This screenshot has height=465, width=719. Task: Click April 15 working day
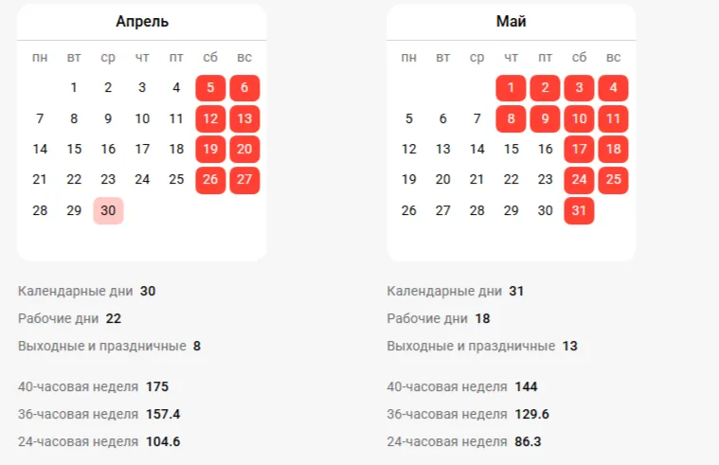[x=74, y=149]
